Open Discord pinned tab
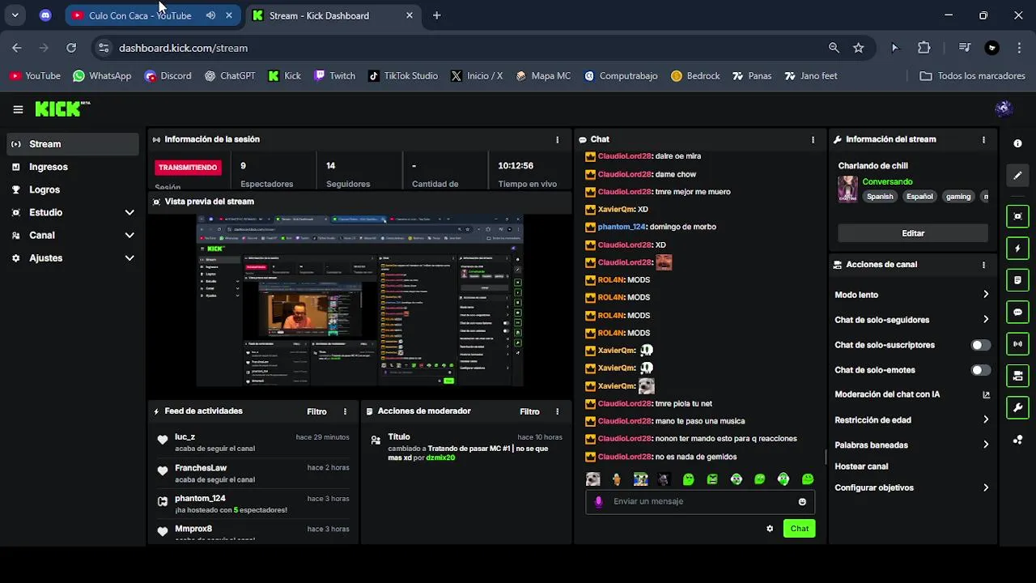Screen dimensions: 1036x583 [45, 15]
